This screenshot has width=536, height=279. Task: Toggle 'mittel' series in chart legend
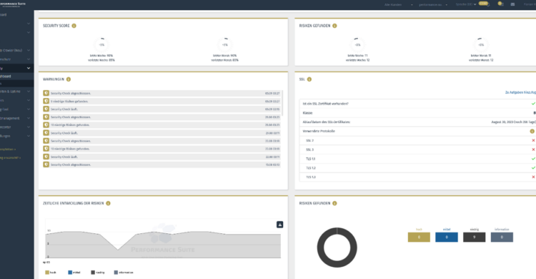pyautogui.click(x=74, y=273)
